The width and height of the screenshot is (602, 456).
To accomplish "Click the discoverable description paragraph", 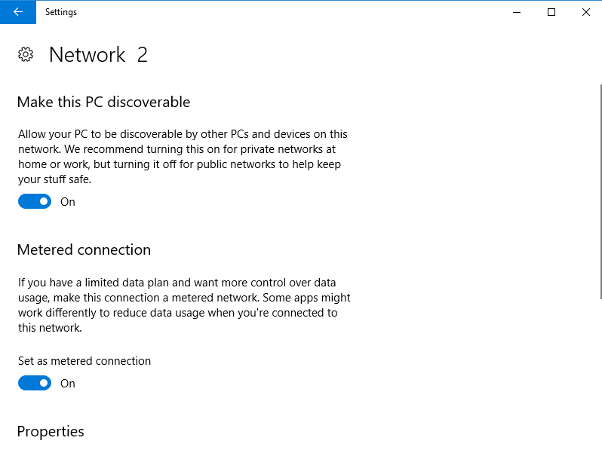I will pyautogui.click(x=183, y=157).
